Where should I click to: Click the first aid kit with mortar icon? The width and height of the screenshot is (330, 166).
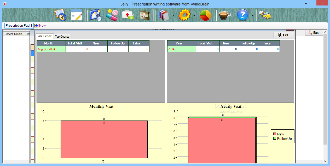click(x=128, y=15)
